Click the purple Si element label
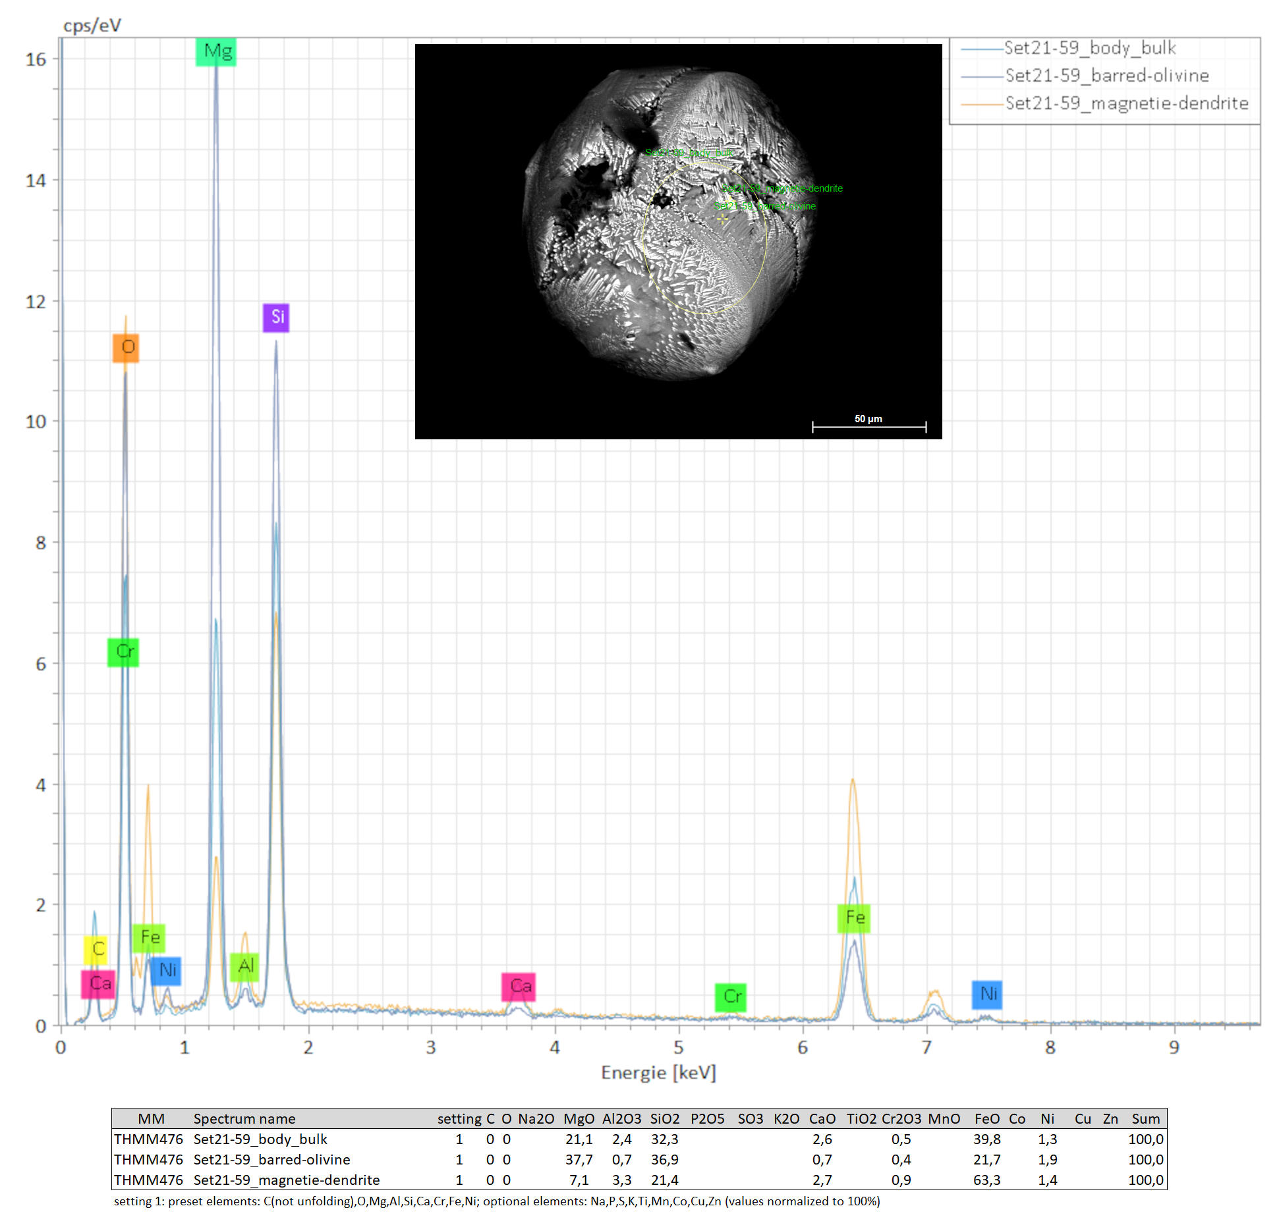 point(276,317)
